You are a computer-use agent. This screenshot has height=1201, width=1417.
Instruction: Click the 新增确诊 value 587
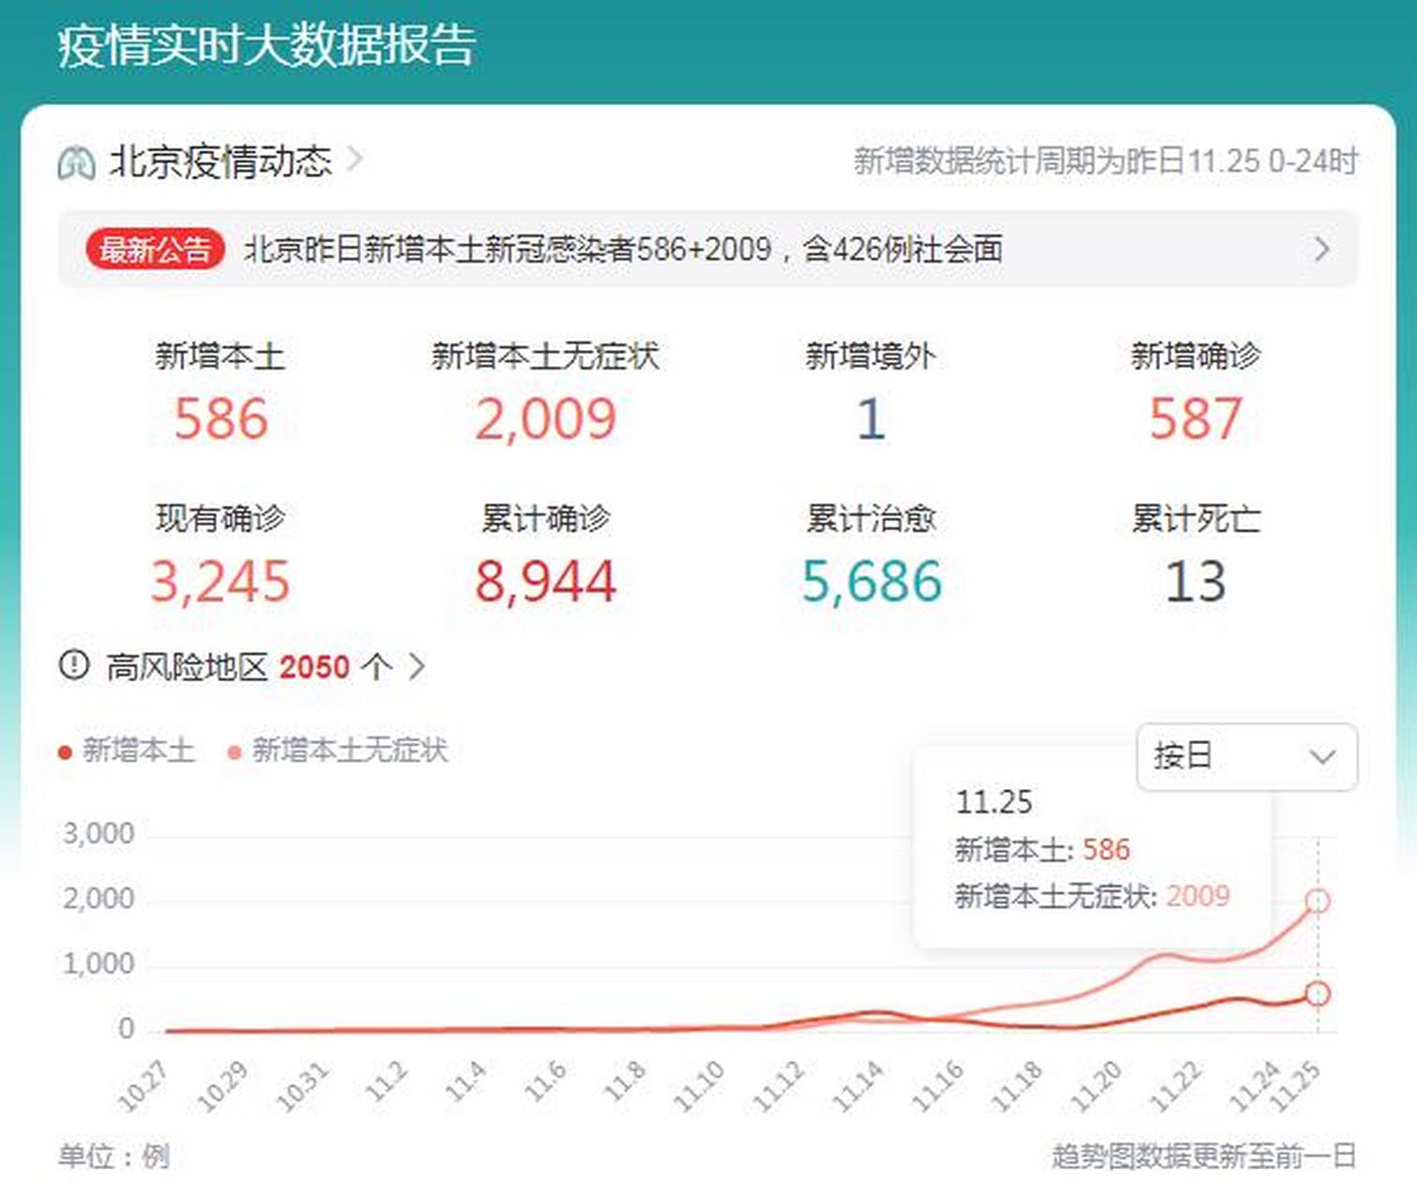click(1196, 418)
